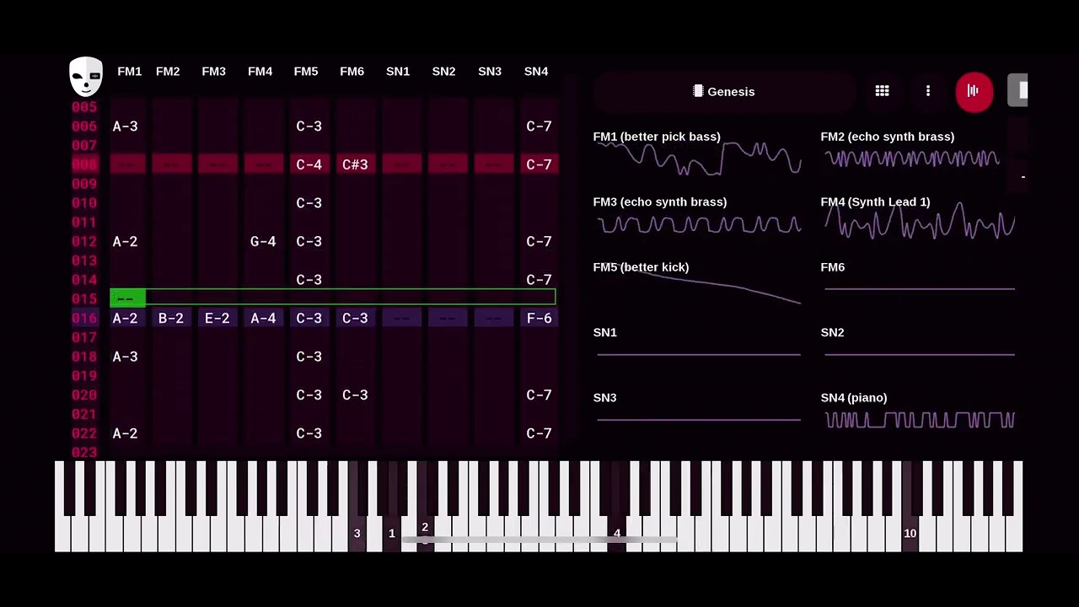Viewport: 1079px width, 607px height.
Task: Select the Genesis chip selector
Action: tap(724, 91)
